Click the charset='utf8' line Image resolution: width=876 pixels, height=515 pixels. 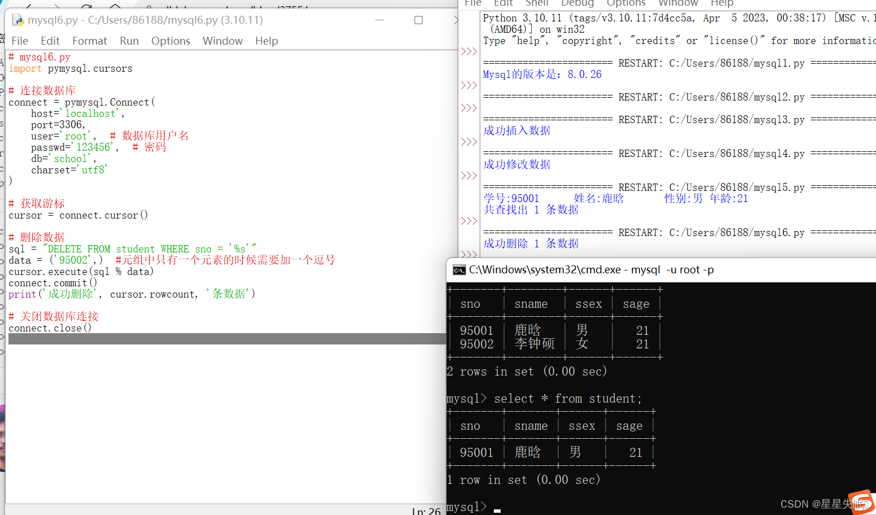69,170
